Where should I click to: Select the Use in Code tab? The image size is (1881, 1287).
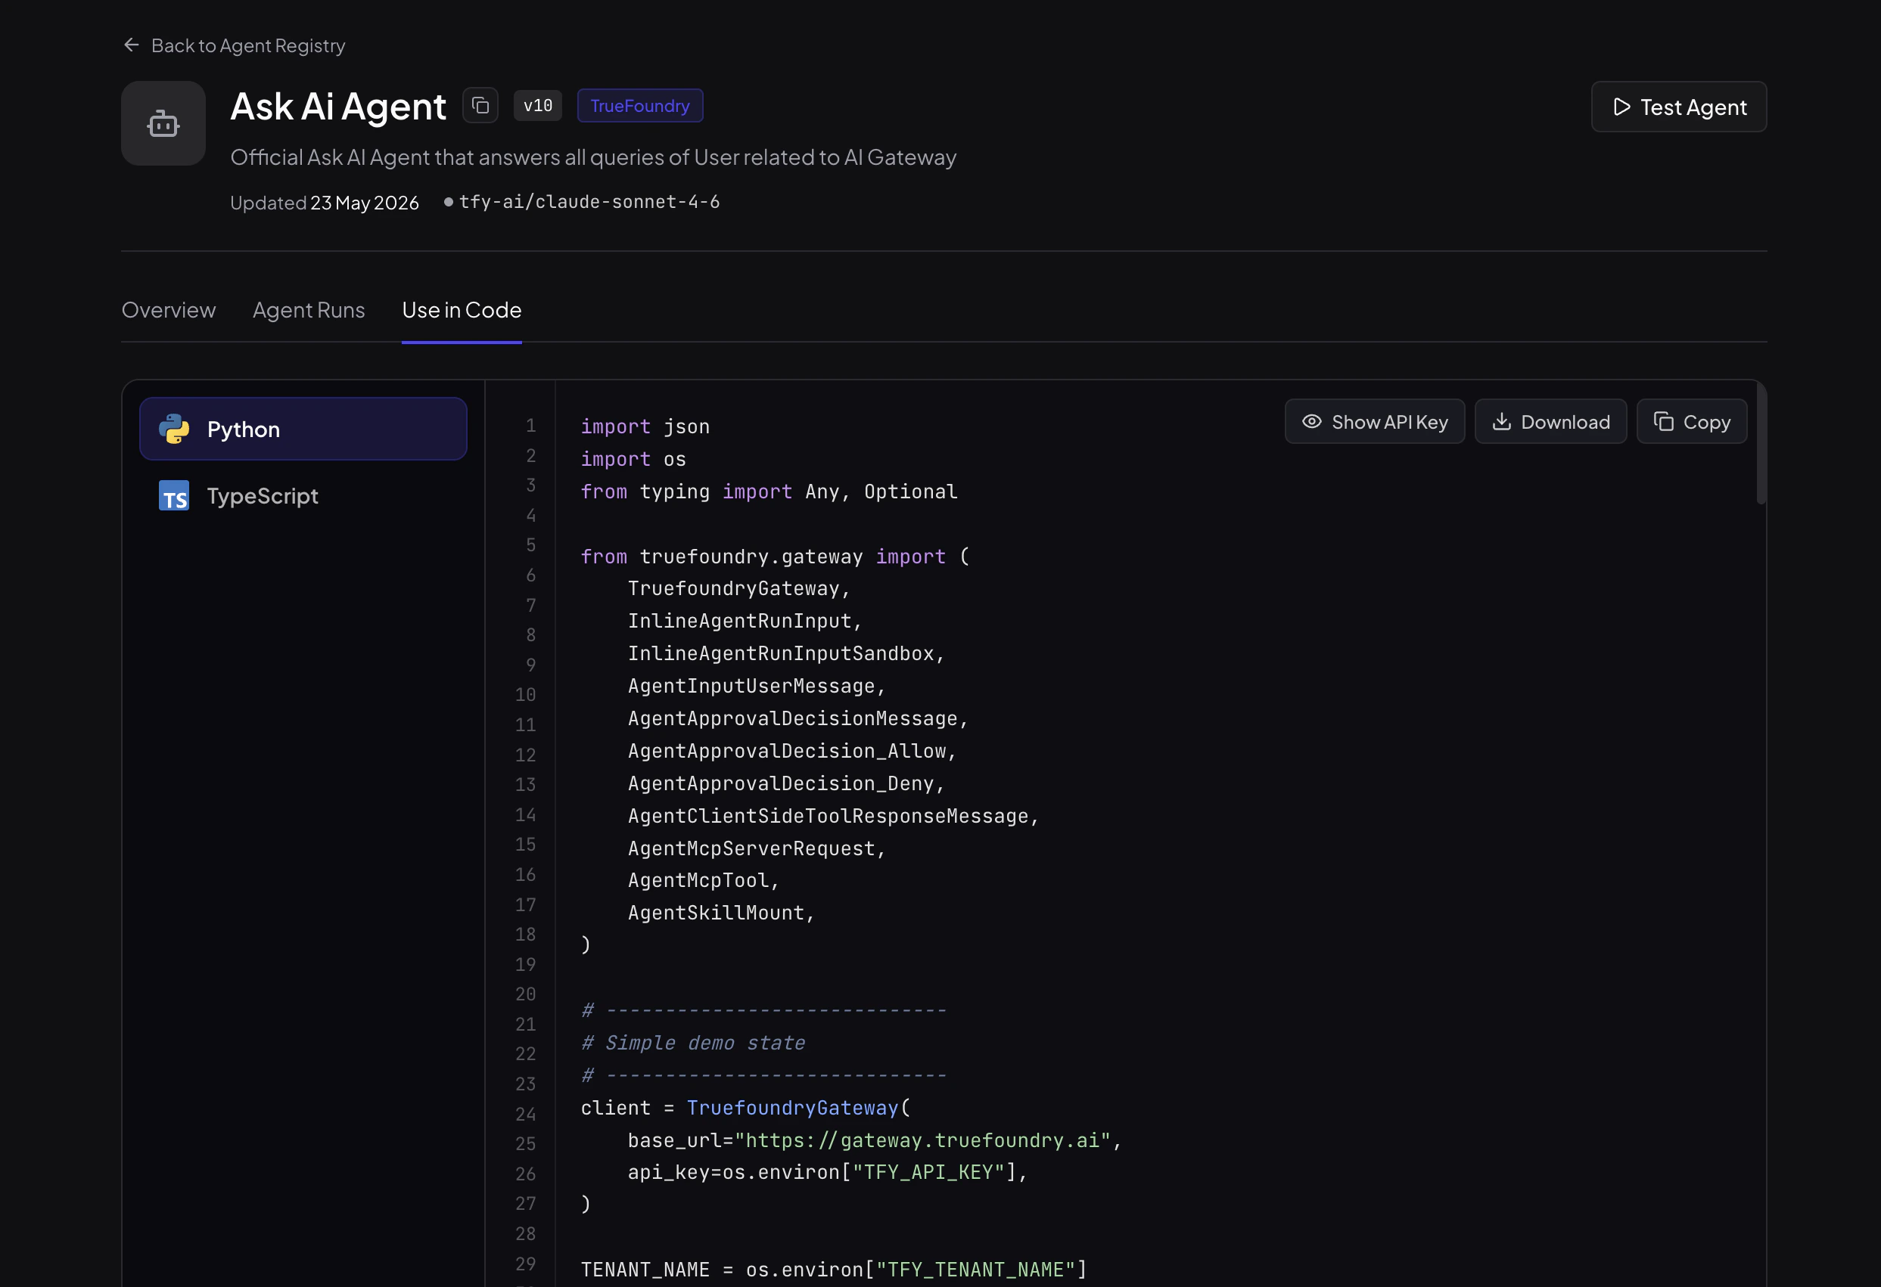click(x=462, y=310)
